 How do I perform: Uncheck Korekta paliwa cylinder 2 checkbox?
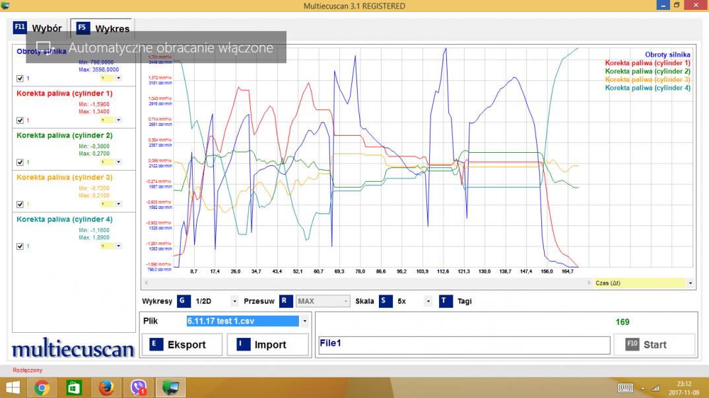pos(20,163)
